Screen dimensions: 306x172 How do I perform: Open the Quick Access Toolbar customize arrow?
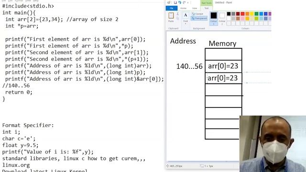tap(188, 3)
